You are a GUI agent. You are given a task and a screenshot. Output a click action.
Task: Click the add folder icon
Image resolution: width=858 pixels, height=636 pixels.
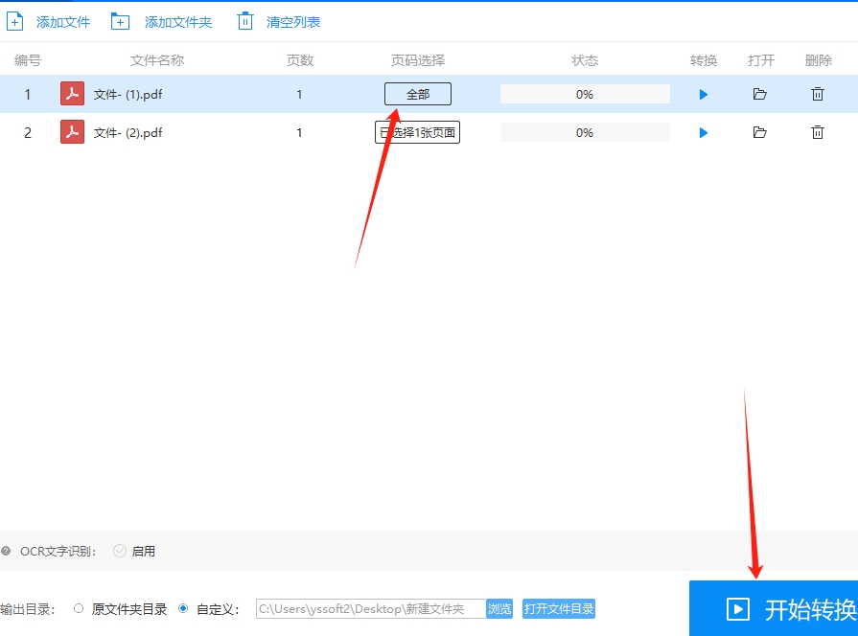click(x=120, y=22)
